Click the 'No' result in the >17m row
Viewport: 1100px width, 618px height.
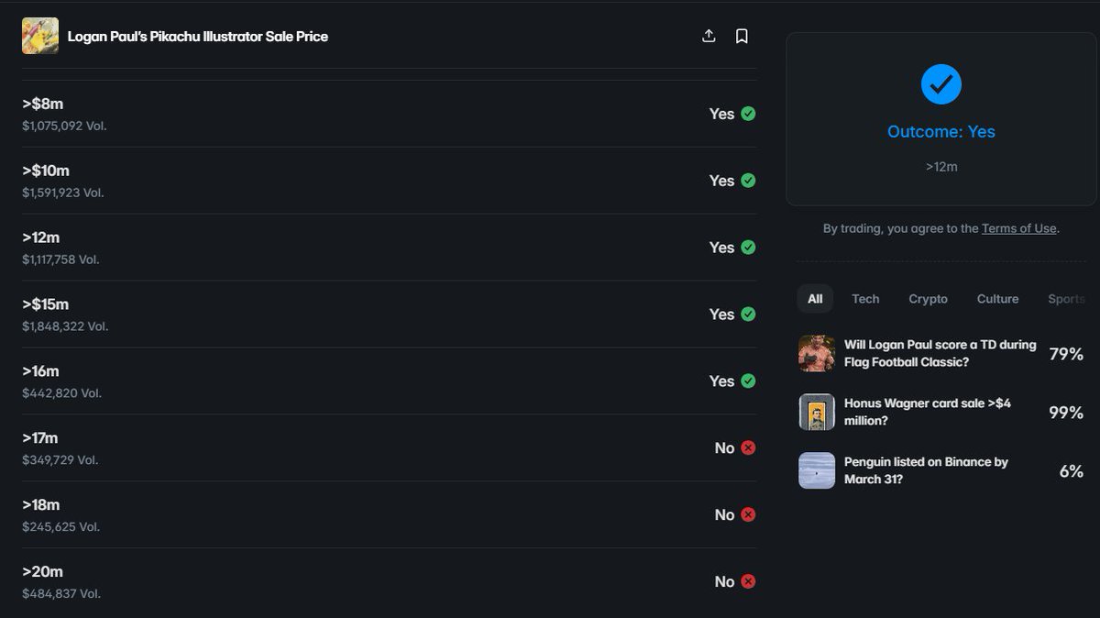[x=724, y=448]
